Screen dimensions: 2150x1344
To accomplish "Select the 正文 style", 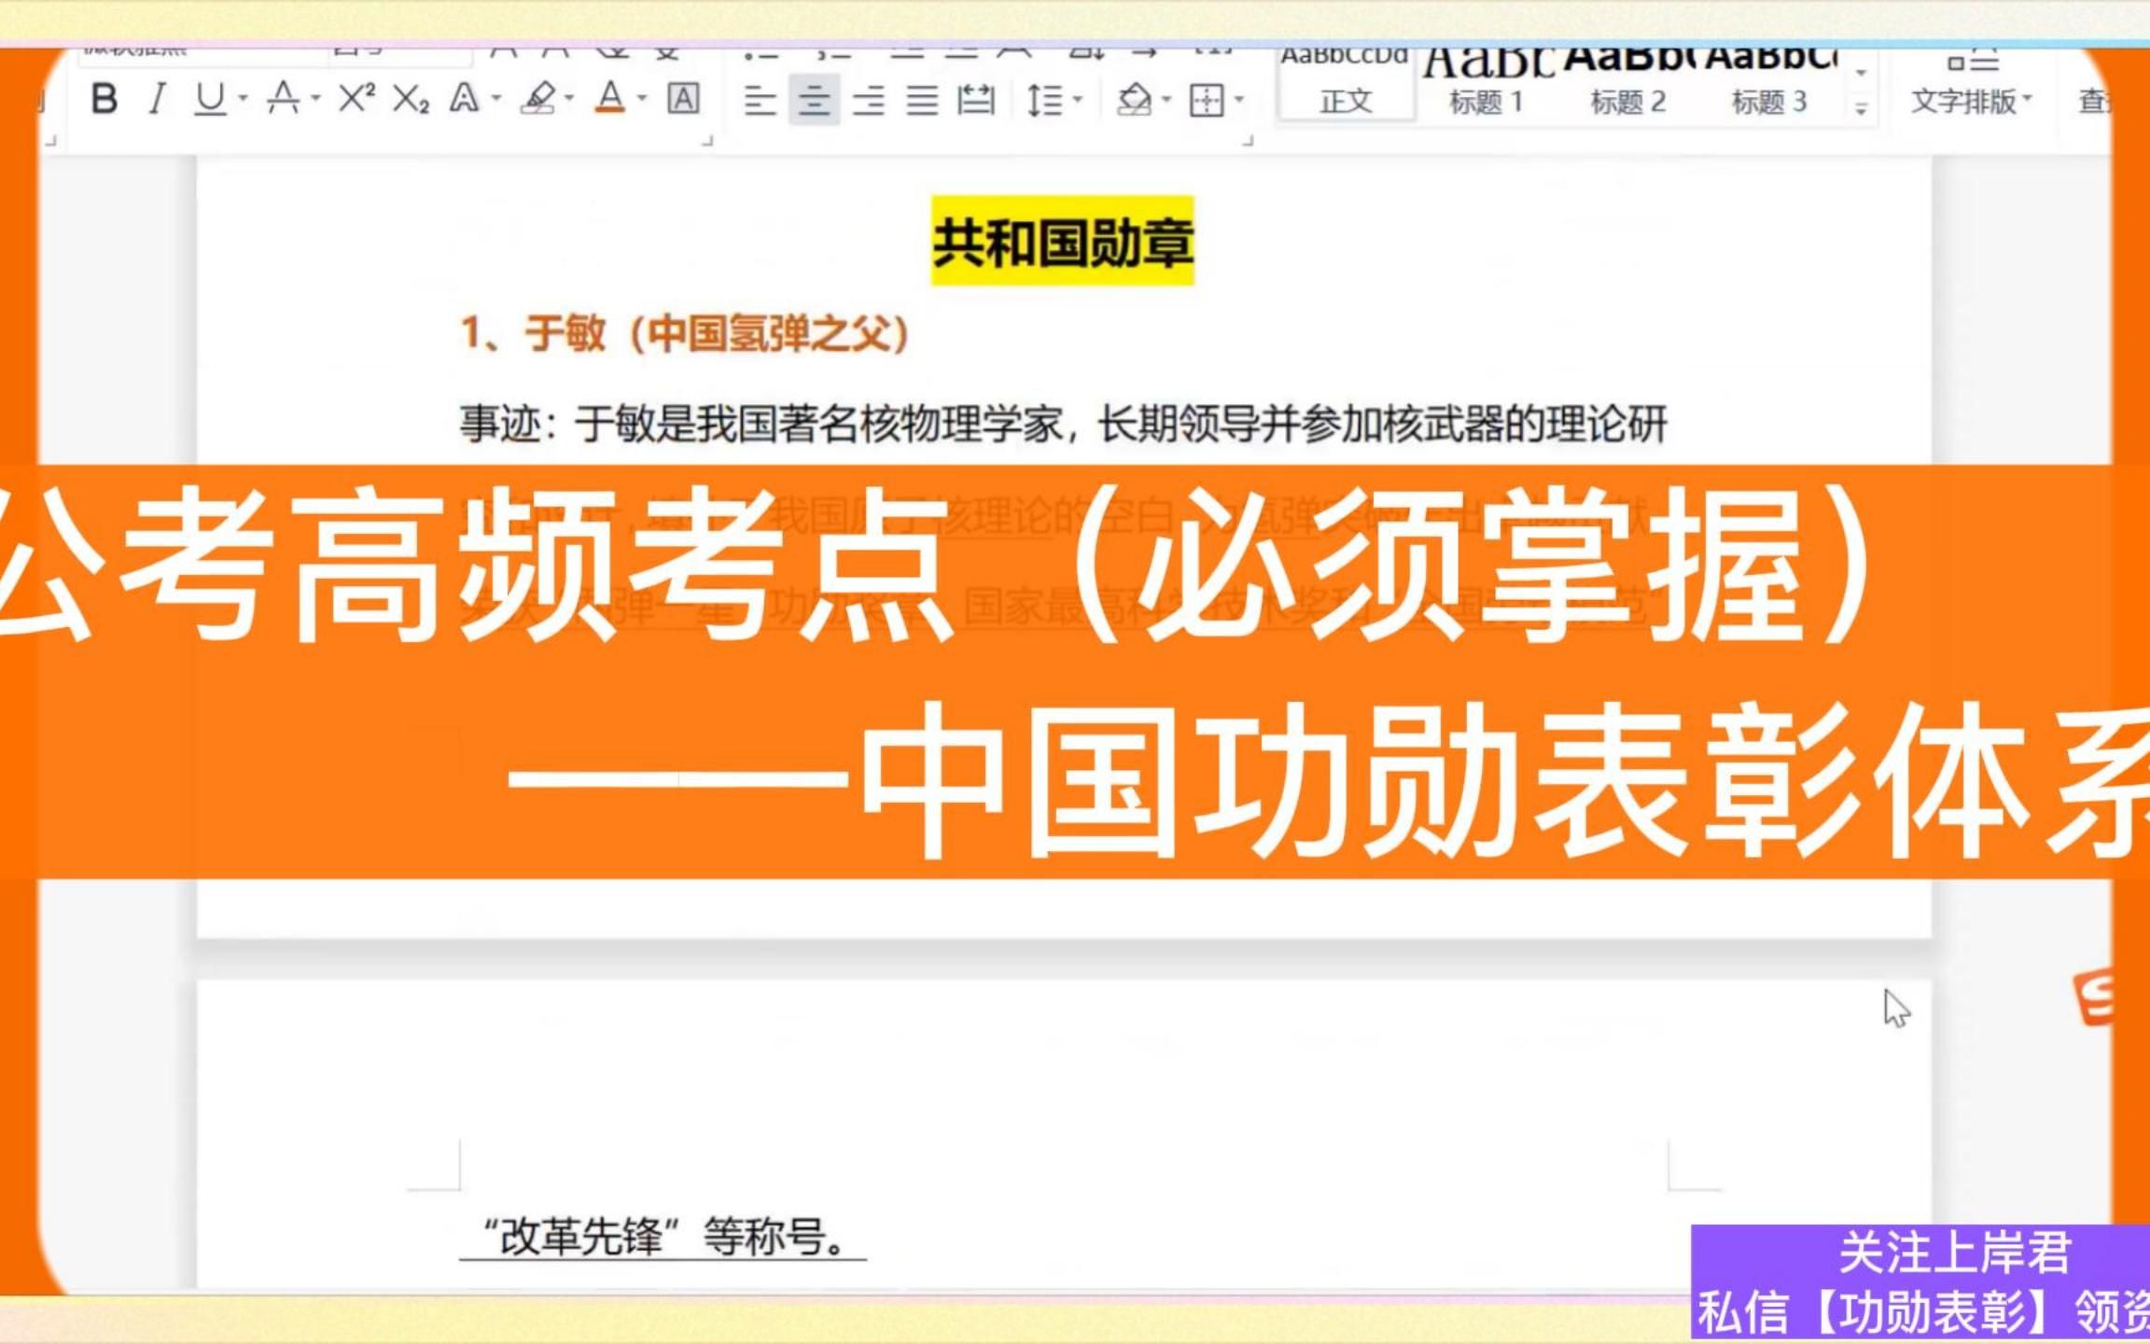I will (1346, 84).
